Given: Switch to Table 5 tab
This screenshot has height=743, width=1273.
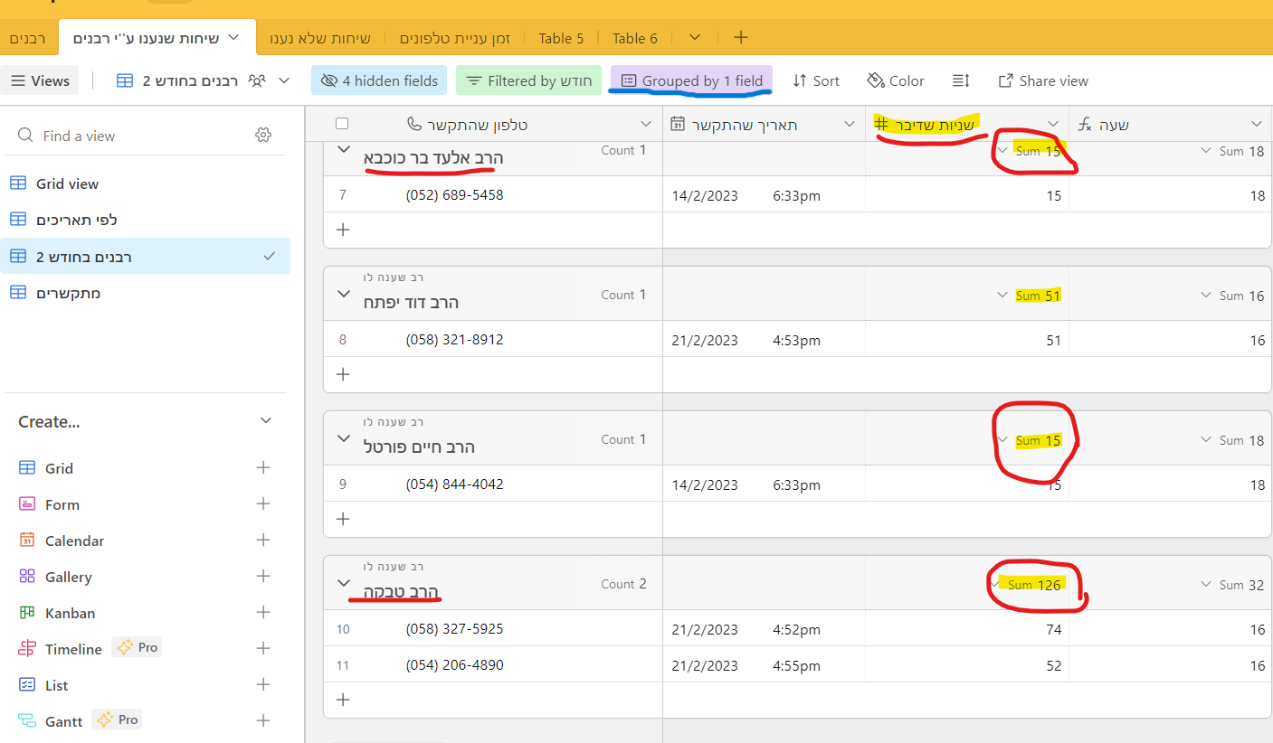Looking at the screenshot, I should click(561, 38).
